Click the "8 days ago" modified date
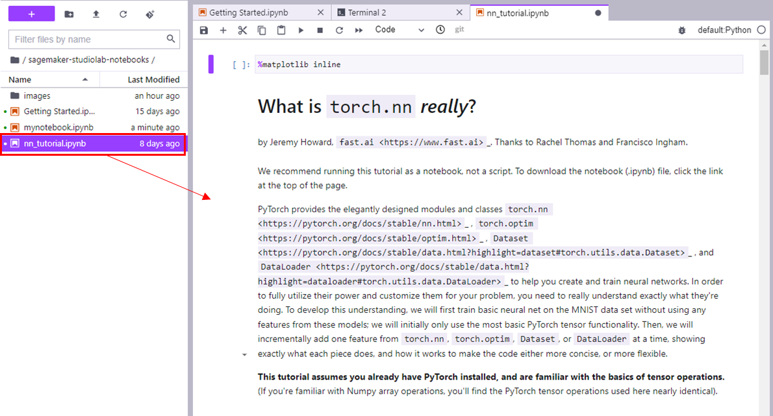The height and width of the screenshot is (416, 773). click(159, 143)
